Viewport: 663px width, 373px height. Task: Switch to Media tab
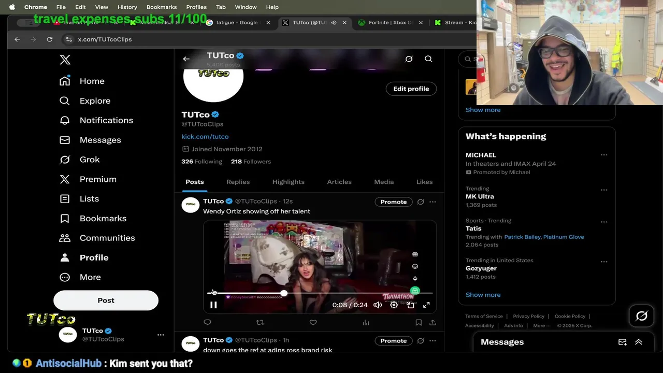tap(384, 182)
